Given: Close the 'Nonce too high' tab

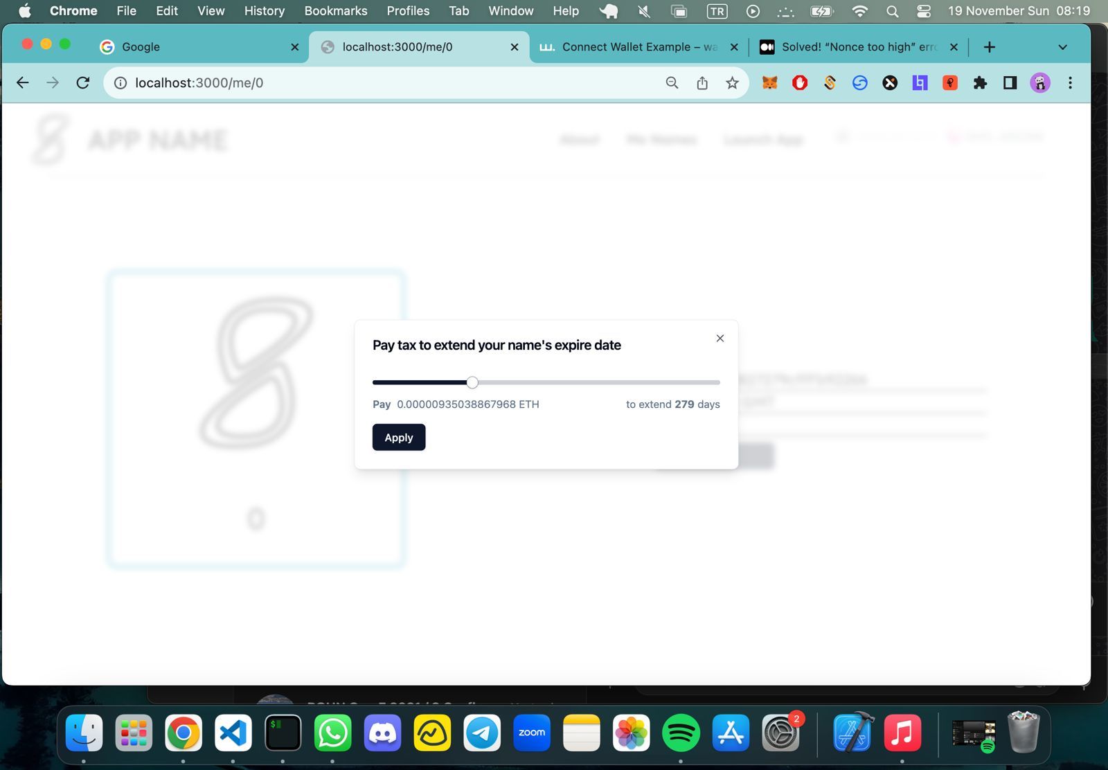Looking at the screenshot, I should pos(954,47).
